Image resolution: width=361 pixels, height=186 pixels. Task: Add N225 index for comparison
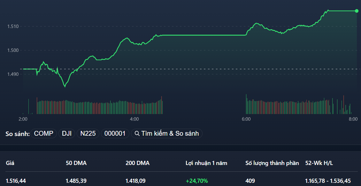(x=88, y=133)
